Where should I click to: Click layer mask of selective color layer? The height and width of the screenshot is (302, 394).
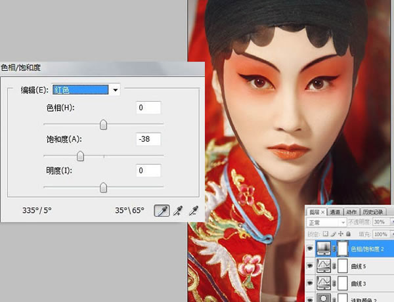coord(343,298)
